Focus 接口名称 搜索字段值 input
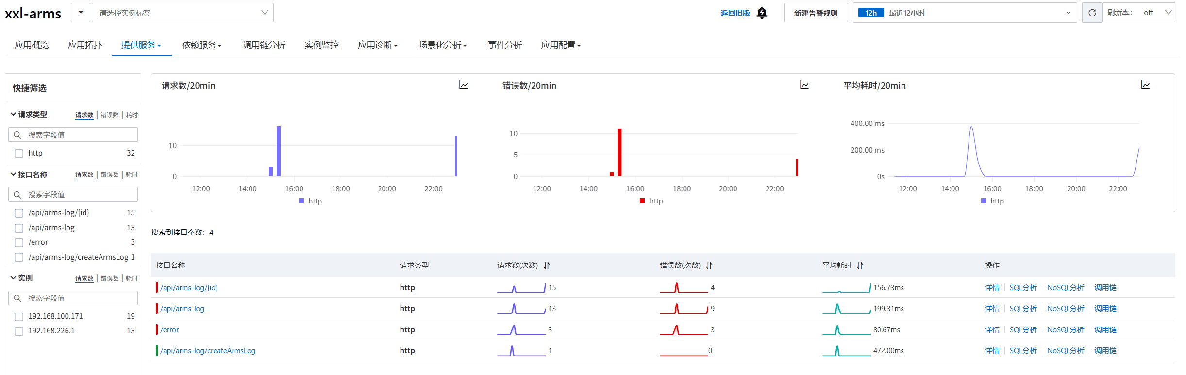 coord(73,194)
